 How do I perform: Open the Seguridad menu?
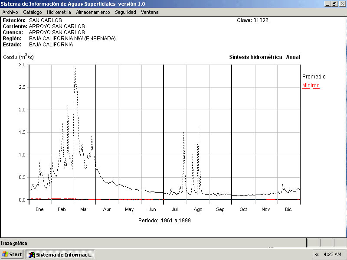pos(125,12)
